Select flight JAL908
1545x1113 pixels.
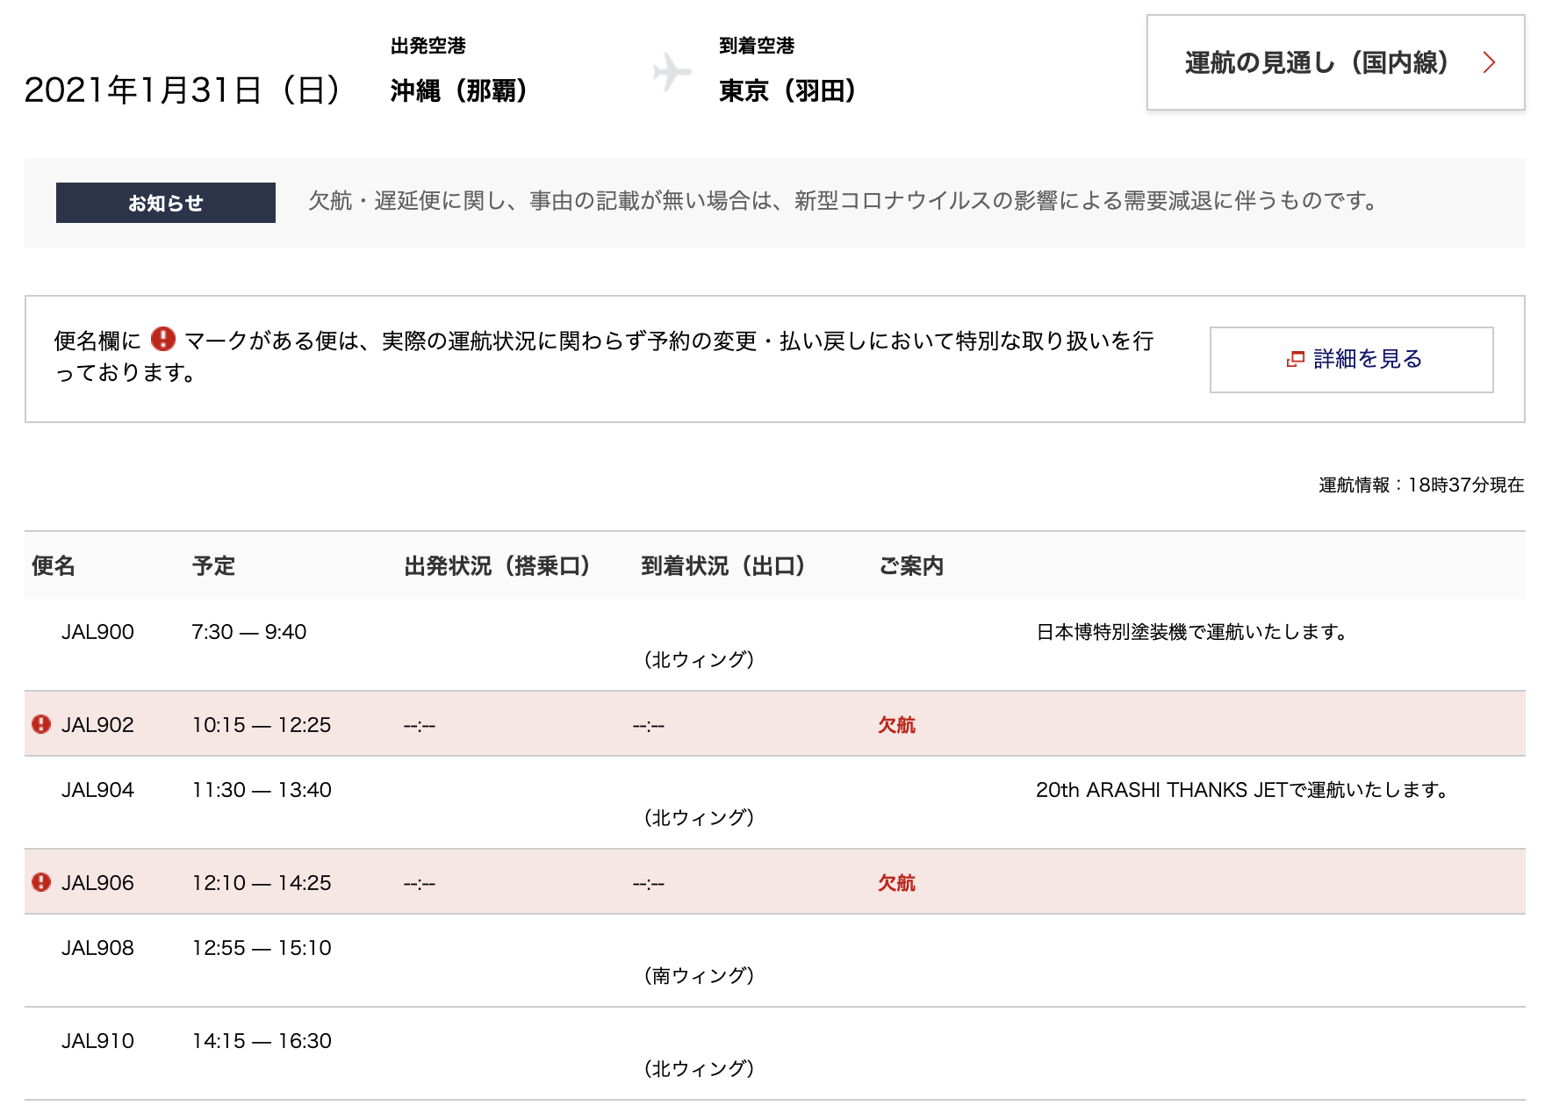click(97, 948)
